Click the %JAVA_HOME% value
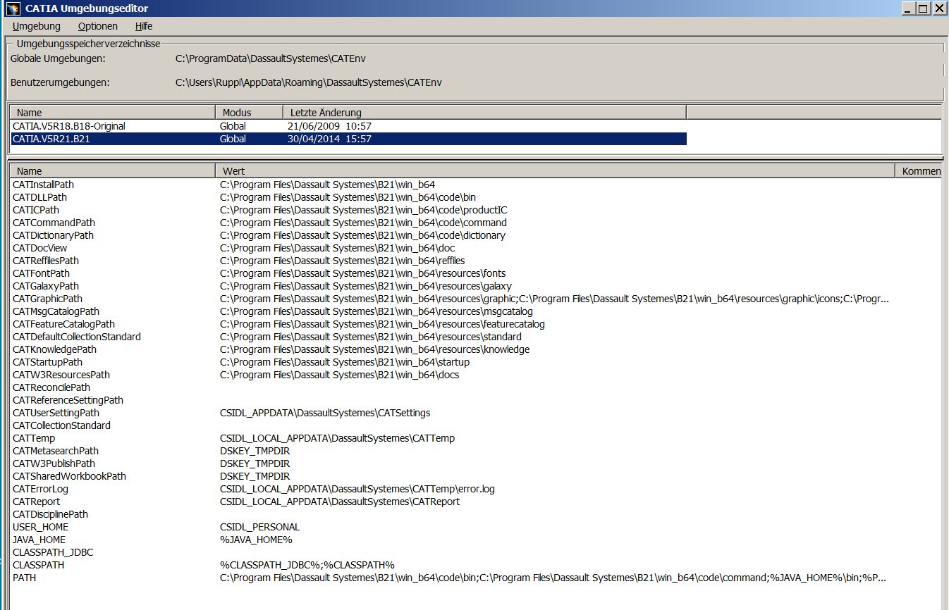Image resolution: width=949 pixels, height=610 pixels. tap(256, 540)
